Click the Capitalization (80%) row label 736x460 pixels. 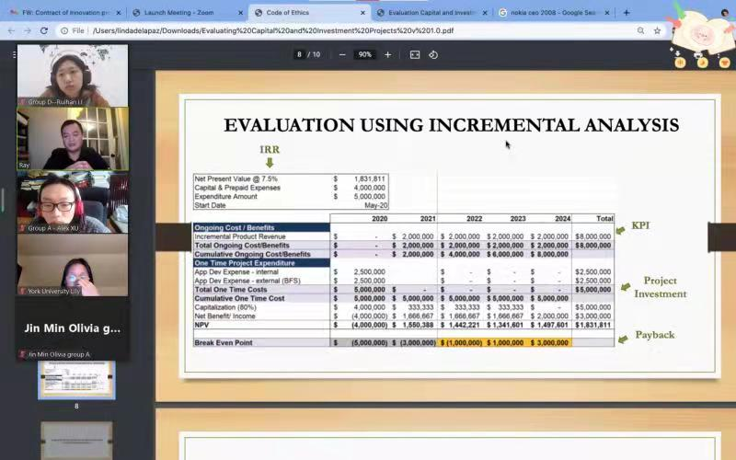click(x=225, y=307)
